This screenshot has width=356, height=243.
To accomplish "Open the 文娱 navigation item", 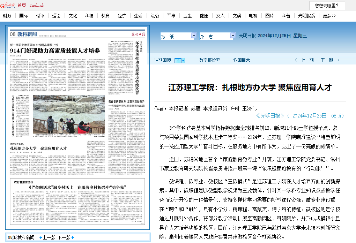I will [x=237, y=16].
